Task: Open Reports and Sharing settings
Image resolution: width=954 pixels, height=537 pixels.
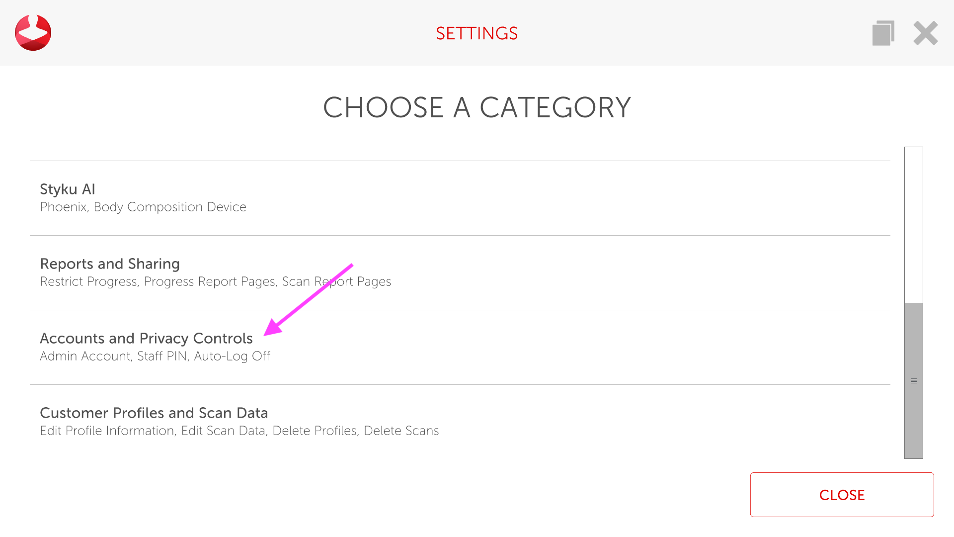Action: tap(110, 264)
